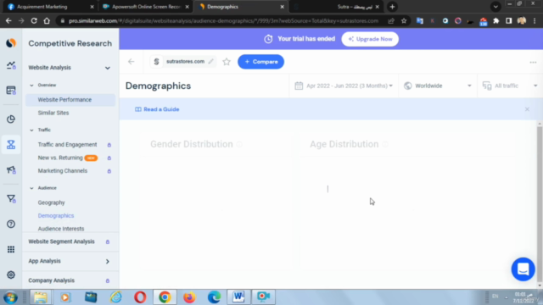Collapse the Overview group
This screenshot has height=305, width=543.
31,85
